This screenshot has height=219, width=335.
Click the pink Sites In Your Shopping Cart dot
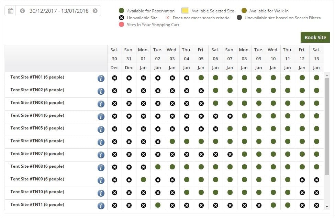coord(121,24)
